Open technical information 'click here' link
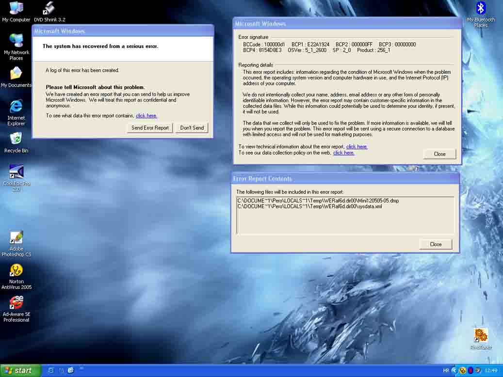The width and height of the screenshot is (503, 377). 357,147
